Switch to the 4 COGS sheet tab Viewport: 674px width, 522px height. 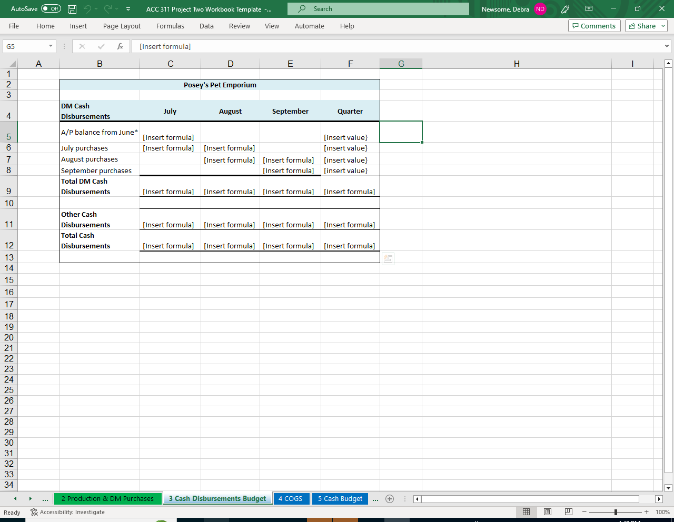(x=291, y=498)
